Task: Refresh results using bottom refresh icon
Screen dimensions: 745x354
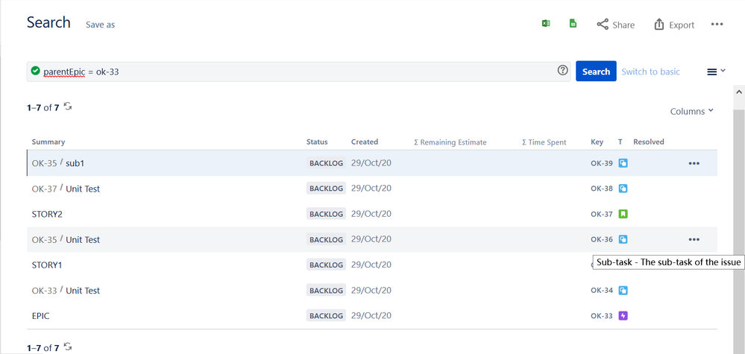Action: (68, 347)
